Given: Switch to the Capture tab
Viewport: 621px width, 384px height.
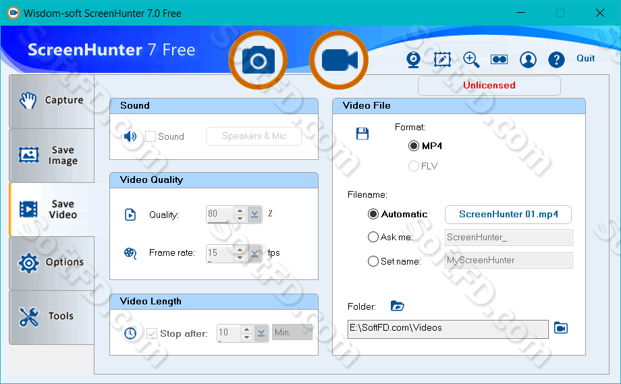Looking at the screenshot, I should [52, 101].
